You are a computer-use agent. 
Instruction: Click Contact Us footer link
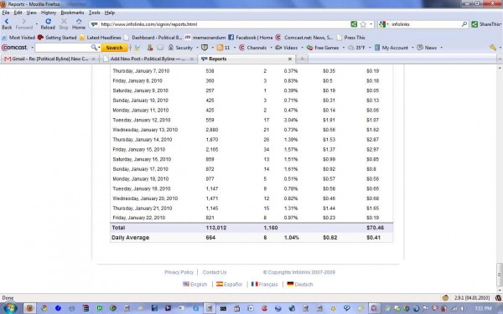(x=215, y=272)
